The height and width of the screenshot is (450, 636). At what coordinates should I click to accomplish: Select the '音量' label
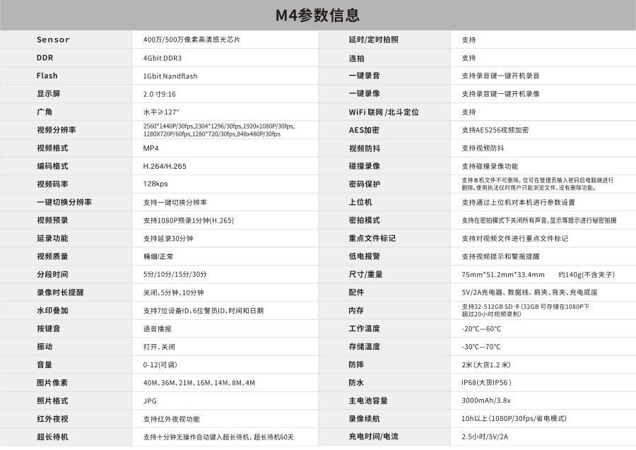(45, 365)
